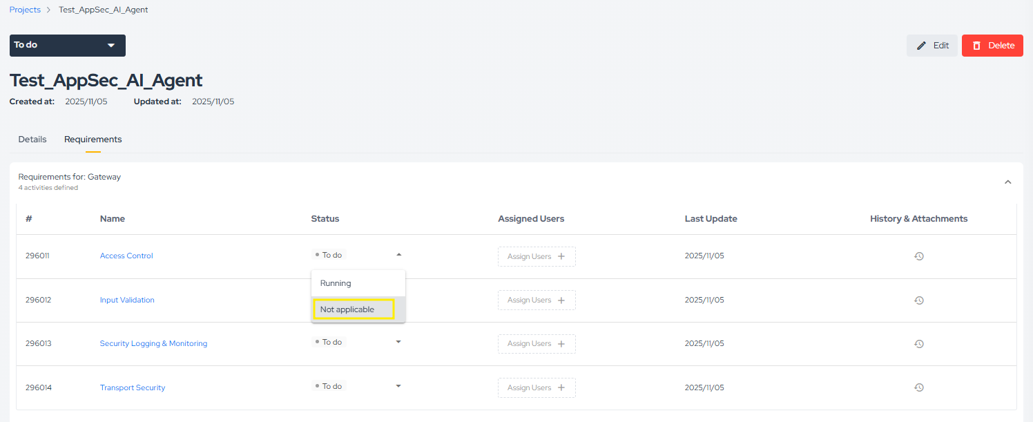The image size is (1033, 422).
Task: Go to Projects breadcrumb link
Action: [x=25, y=10]
